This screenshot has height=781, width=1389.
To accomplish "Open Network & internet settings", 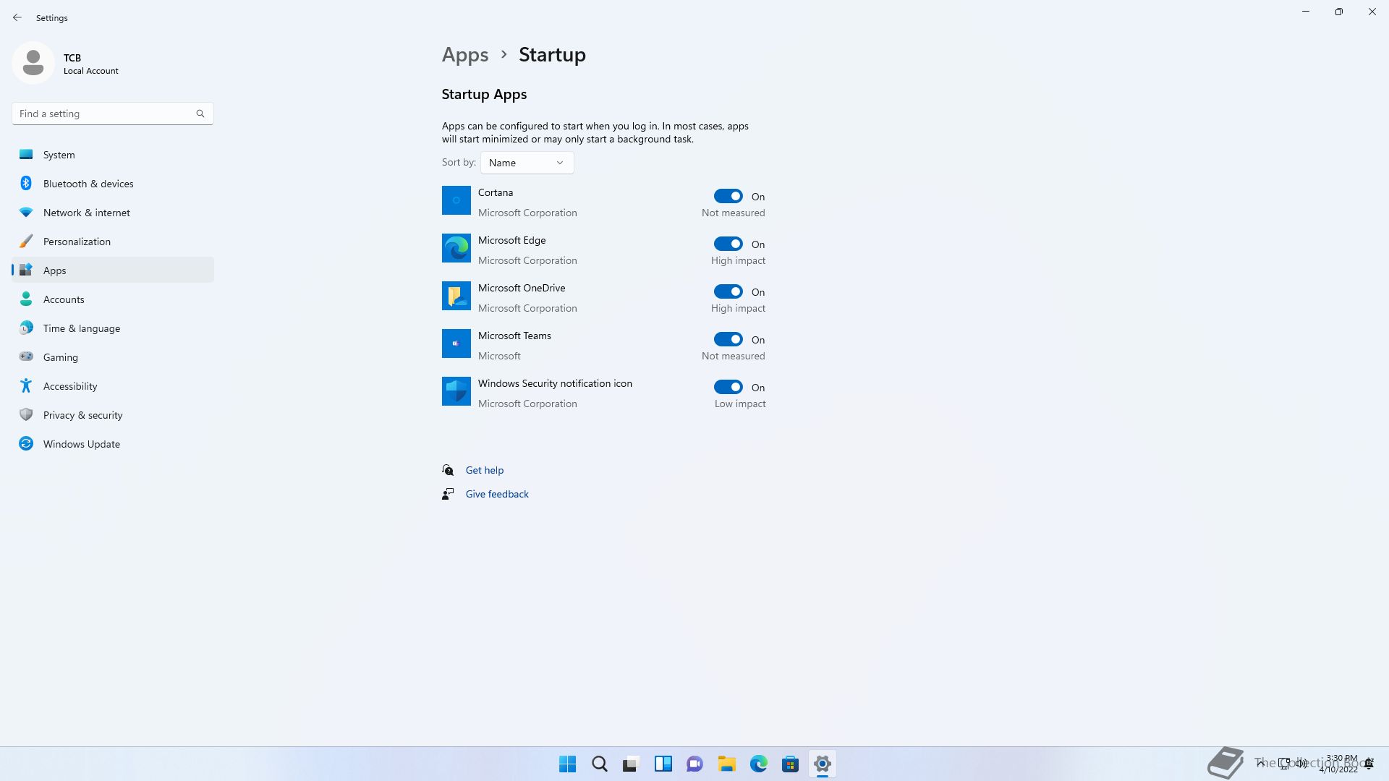I will [113, 213].
